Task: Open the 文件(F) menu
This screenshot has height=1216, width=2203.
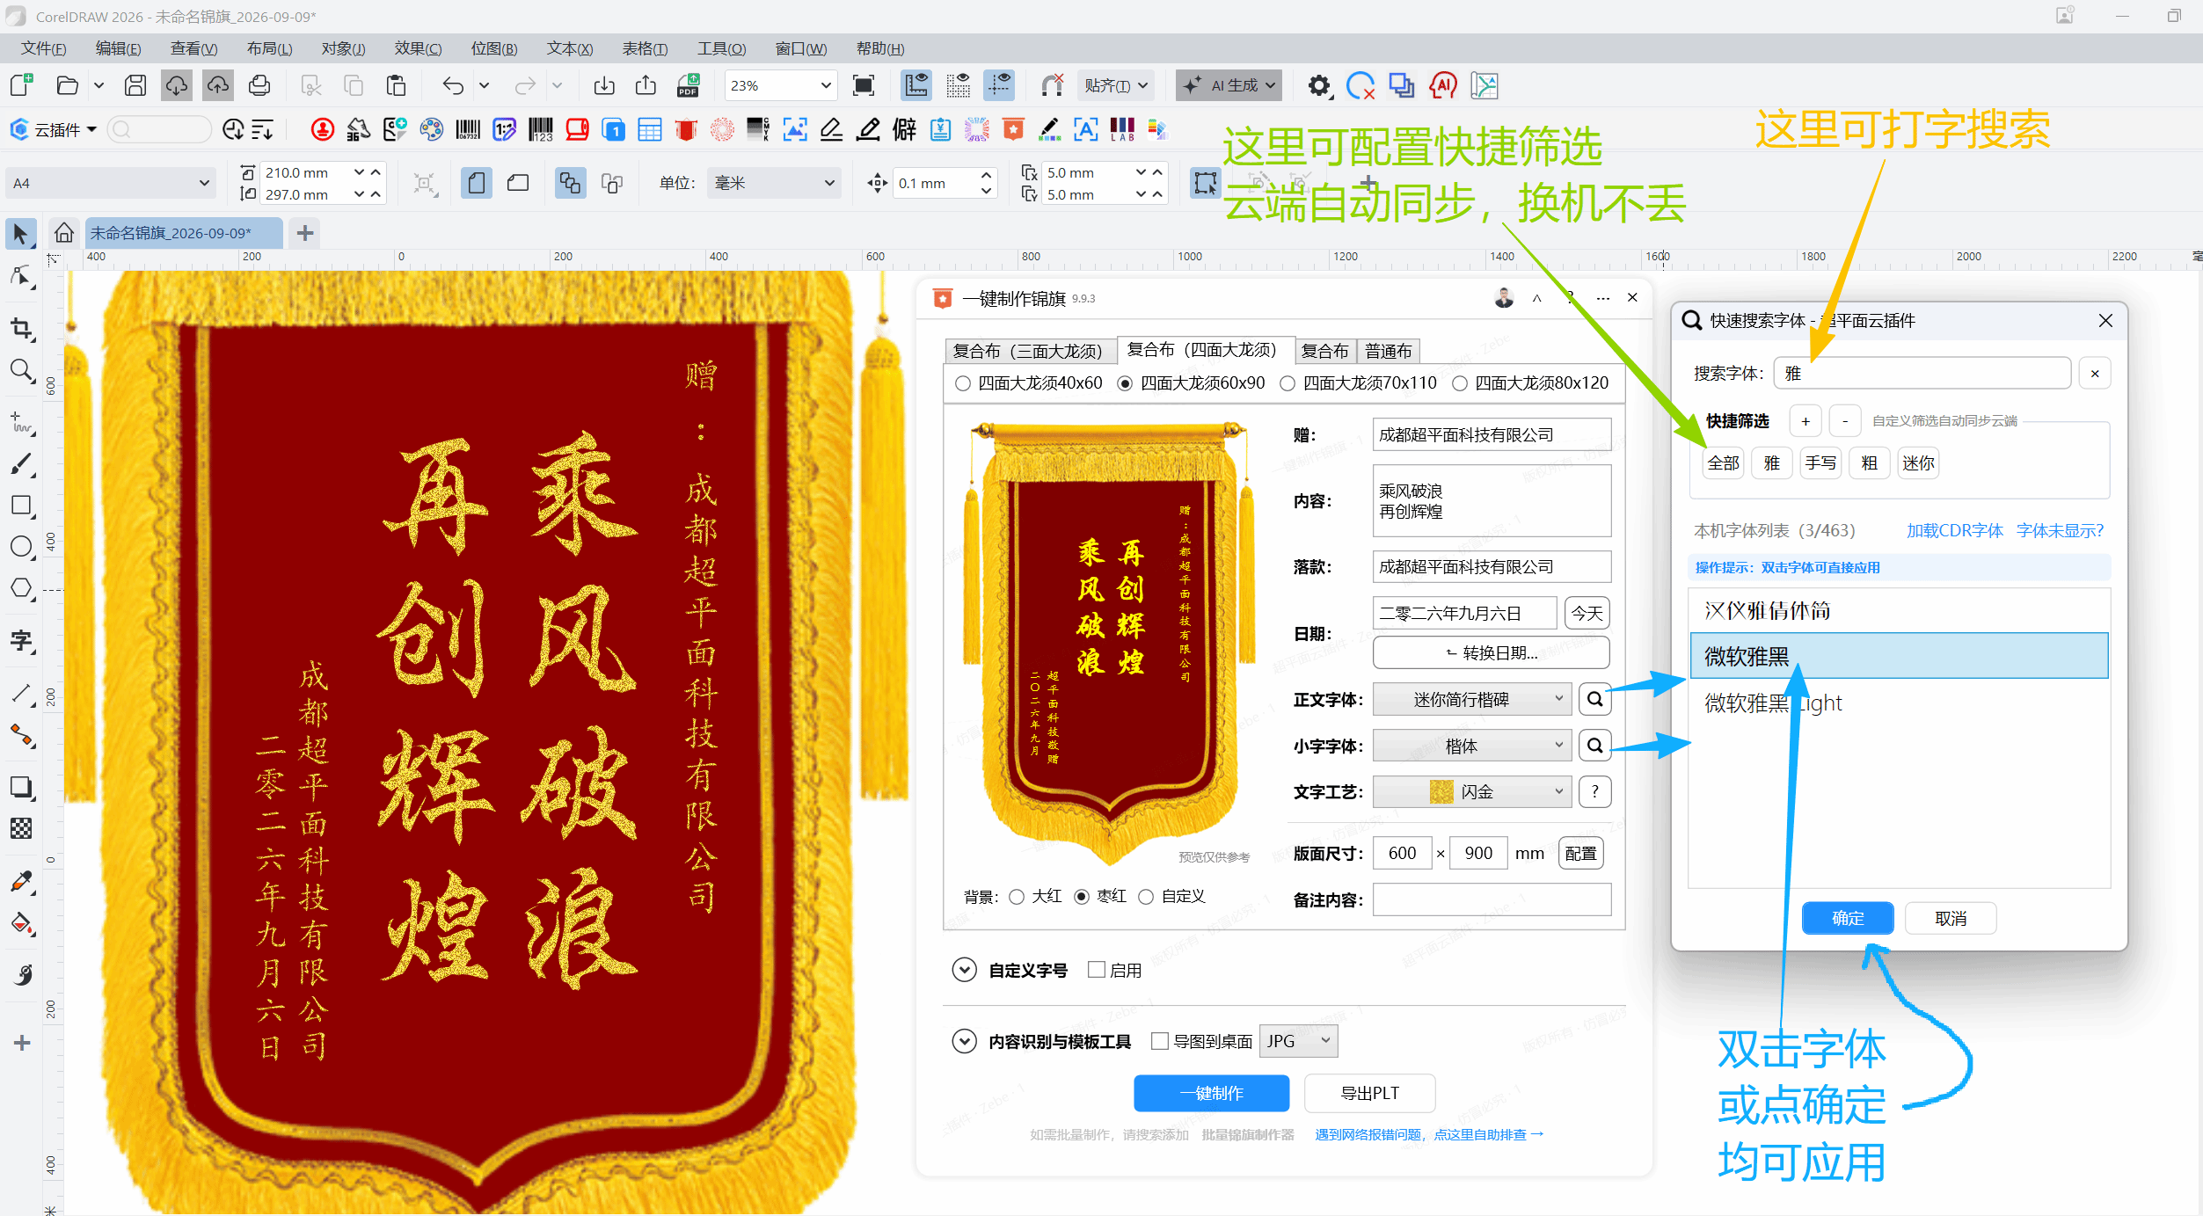Action: point(43,48)
